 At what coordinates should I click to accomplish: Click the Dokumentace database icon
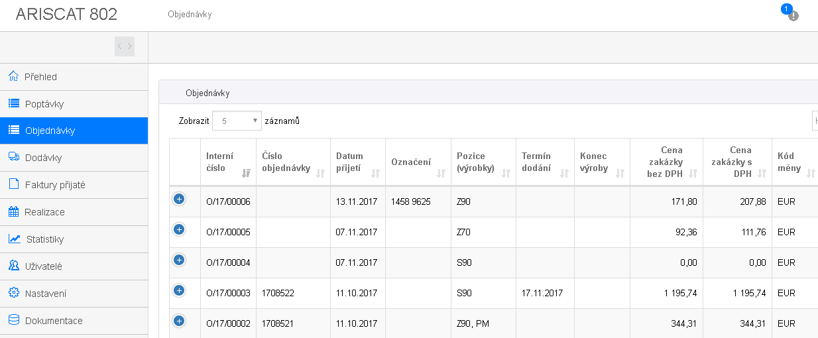pos(13,320)
